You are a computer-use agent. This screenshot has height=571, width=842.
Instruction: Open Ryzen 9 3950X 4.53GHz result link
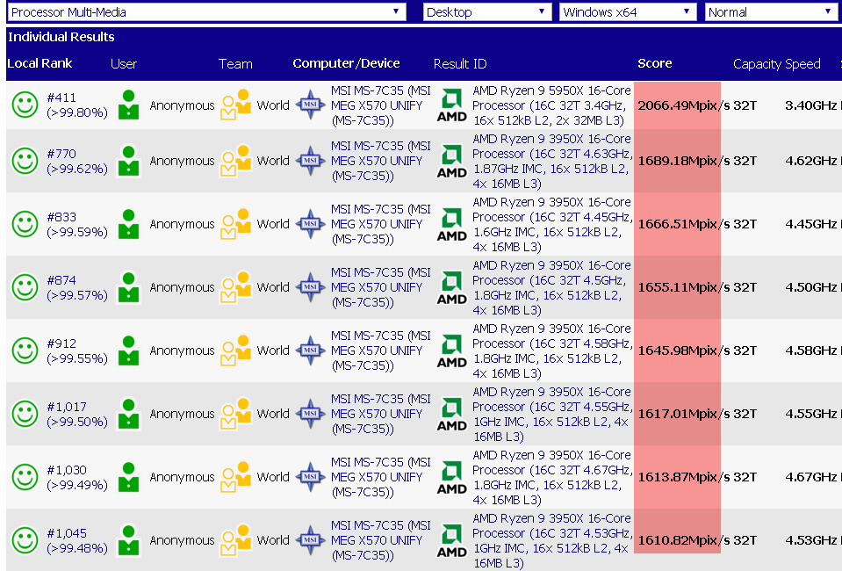[552, 541]
